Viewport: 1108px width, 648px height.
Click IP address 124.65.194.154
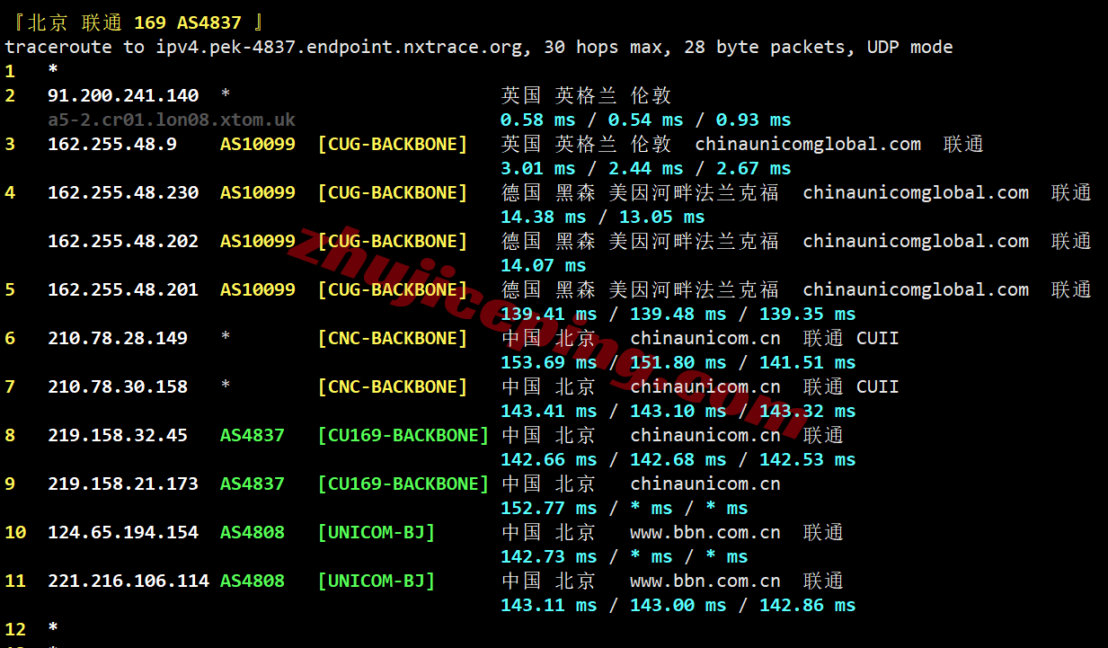coord(123,532)
